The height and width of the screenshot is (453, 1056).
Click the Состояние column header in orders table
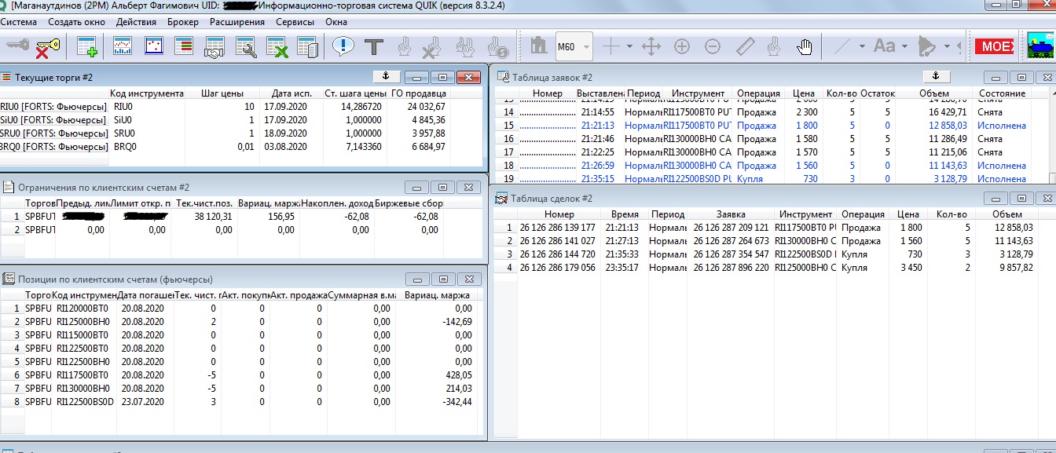[x=1002, y=93]
